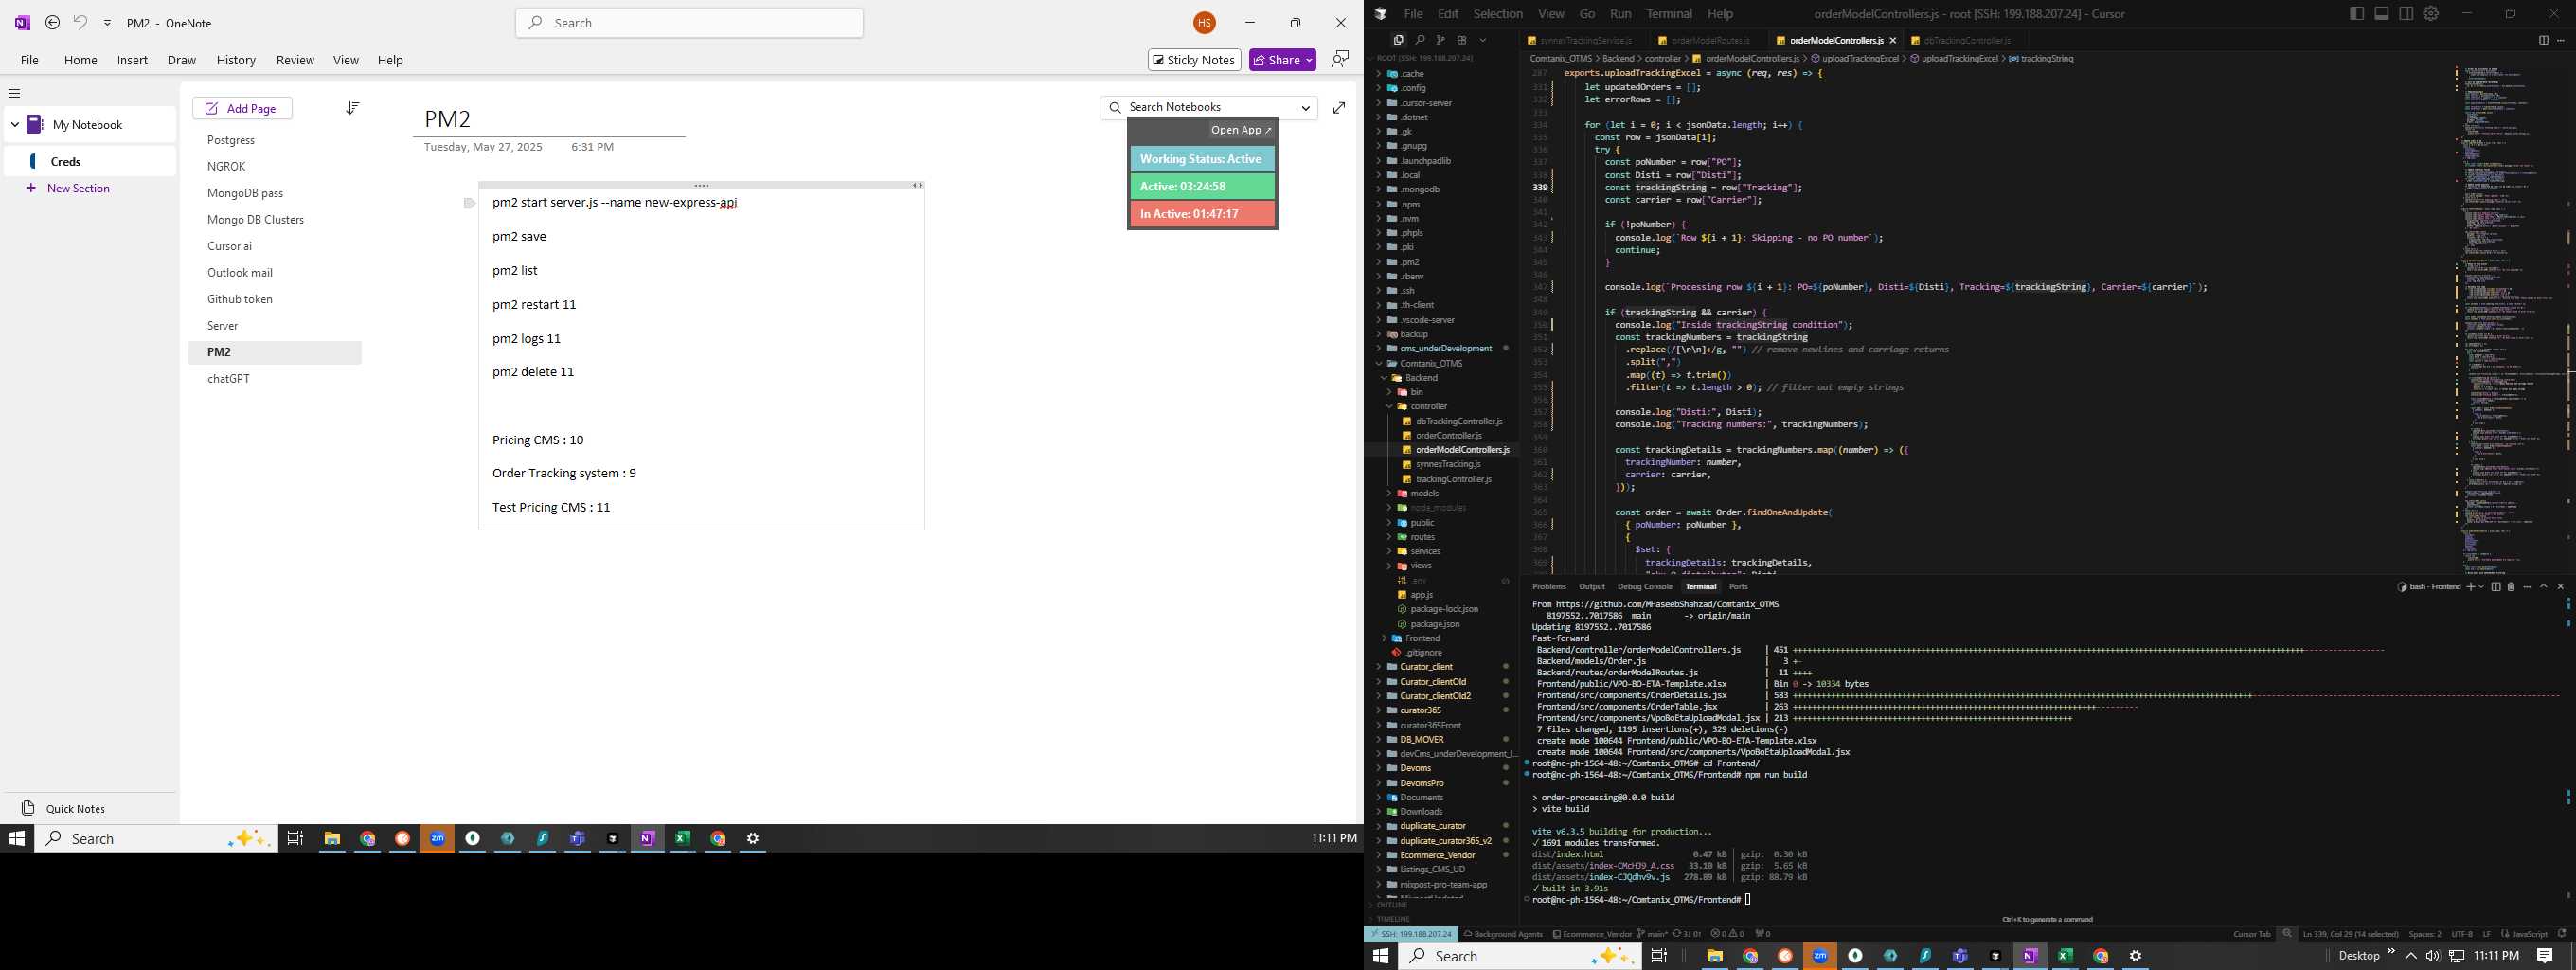Click OneNote search box
2576x970 pixels.
[x=689, y=23]
